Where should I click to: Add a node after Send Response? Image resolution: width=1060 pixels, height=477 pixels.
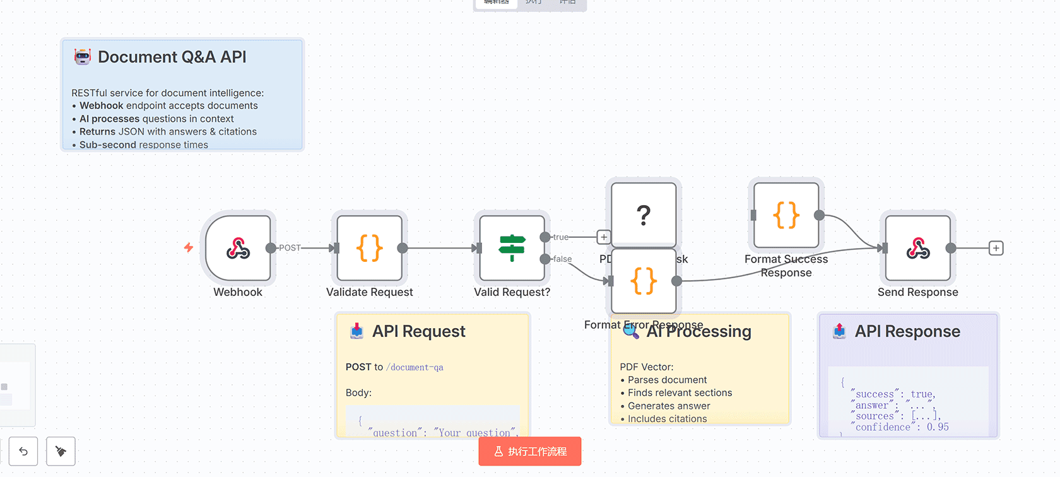pos(996,248)
